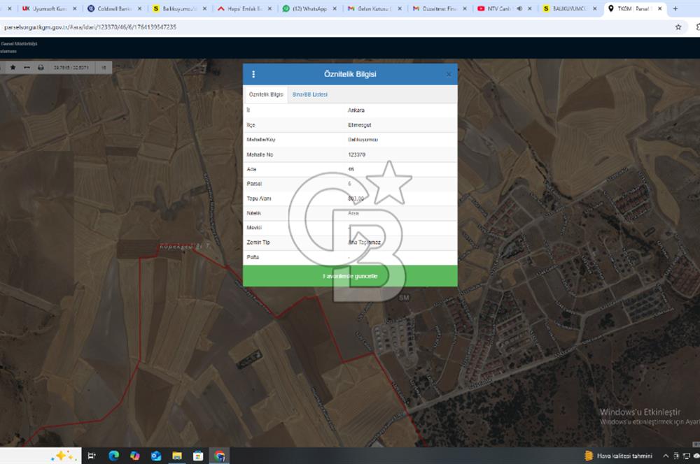Image resolution: width=700 pixels, height=464 pixels.
Task: Select the Öznitelik Bilgisi tab
Action: pos(266,94)
